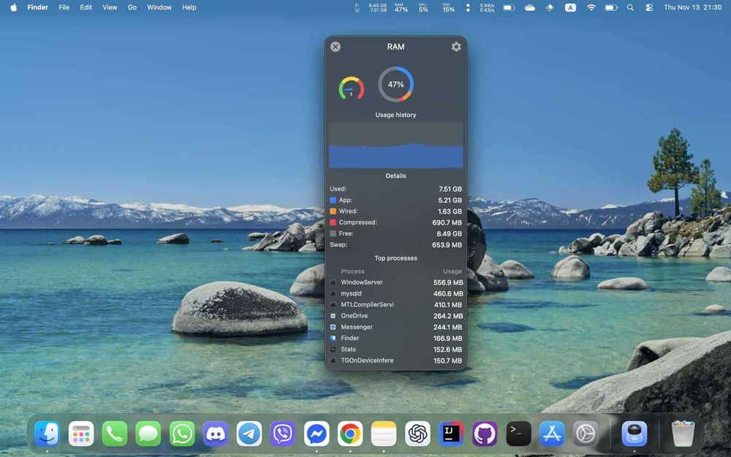
Task: Select the Swap 653.9 MB value
Action: pos(447,245)
